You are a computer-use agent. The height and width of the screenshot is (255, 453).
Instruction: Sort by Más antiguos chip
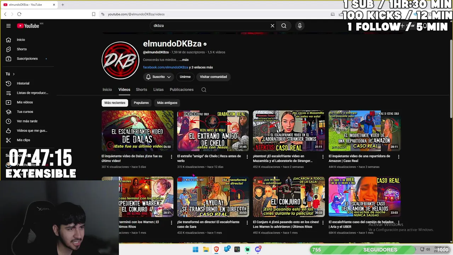pyautogui.click(x=167, y=103)
